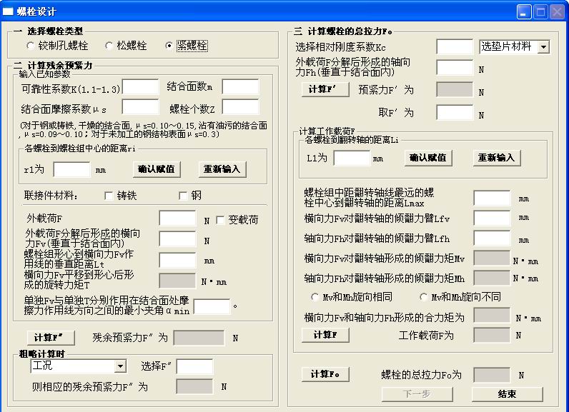Minimize the 螺栓设计 window

tap(524, 12)
